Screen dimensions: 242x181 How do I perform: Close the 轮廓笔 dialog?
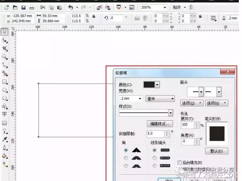(228, 71)
